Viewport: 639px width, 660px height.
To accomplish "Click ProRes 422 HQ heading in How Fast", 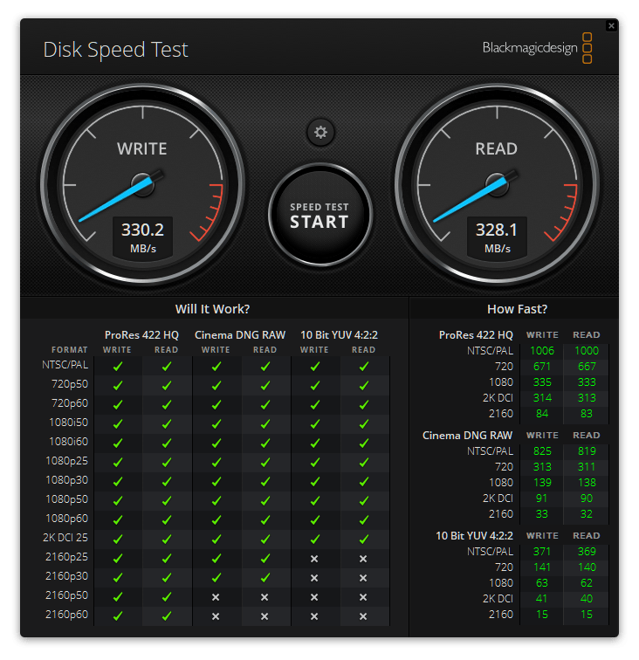I will click(476, 335).
